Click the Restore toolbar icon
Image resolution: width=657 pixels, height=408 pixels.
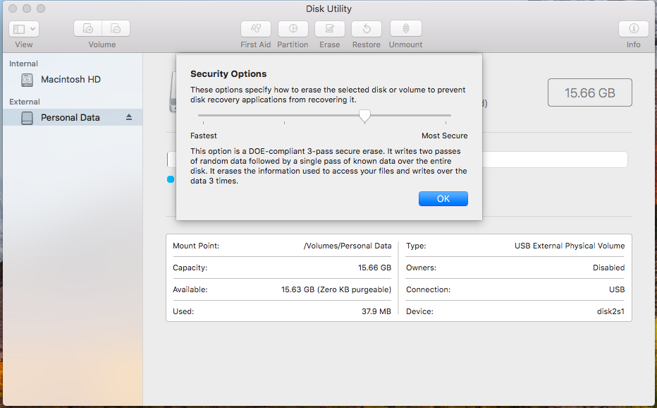point(366,28)
